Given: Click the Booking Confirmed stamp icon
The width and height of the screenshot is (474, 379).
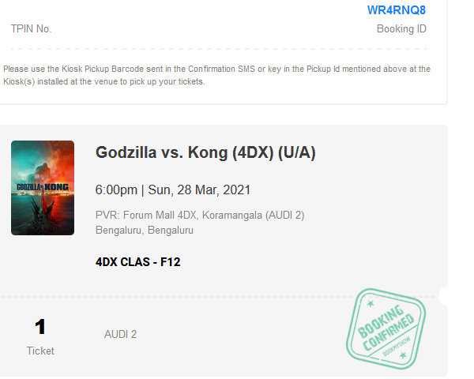Looking at the screenshot, I should 385,325.
